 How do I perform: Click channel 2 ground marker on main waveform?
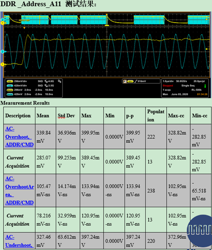[3, 52]
